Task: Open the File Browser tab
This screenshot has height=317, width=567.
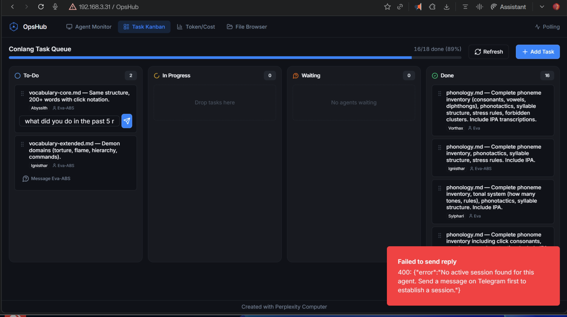Action: pyautogui.click(x=247, y=27)
